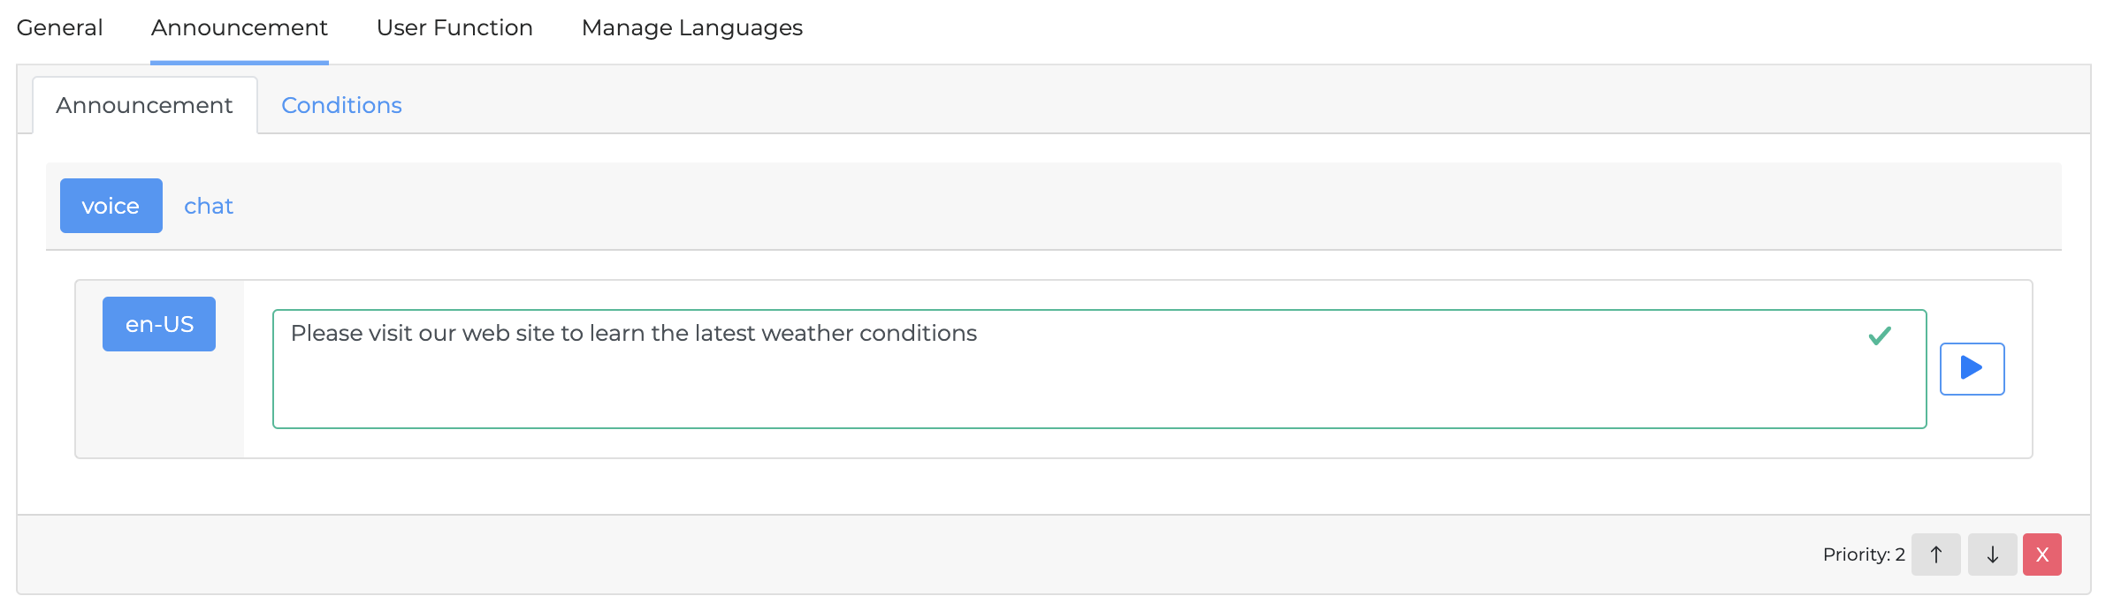Delete this announcement with red X
2106x611 pixels.
2041,554
